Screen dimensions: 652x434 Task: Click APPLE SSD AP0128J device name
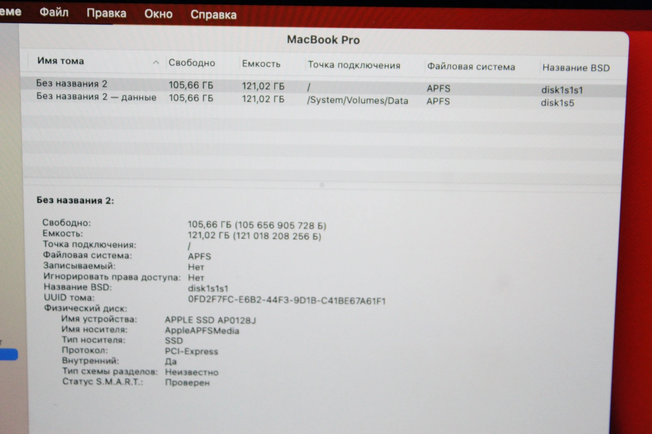[210, 320]
